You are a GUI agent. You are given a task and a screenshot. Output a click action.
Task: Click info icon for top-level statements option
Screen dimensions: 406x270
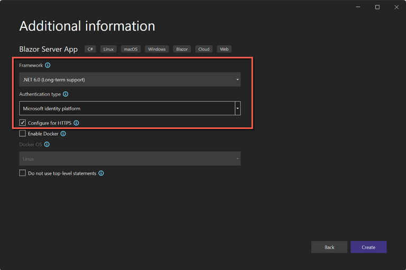[x=101, y=173]
